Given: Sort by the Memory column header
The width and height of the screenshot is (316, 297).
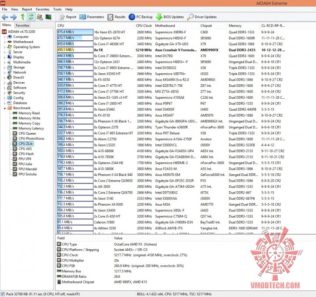Looking at the screenshot, I should coord(243,25).
